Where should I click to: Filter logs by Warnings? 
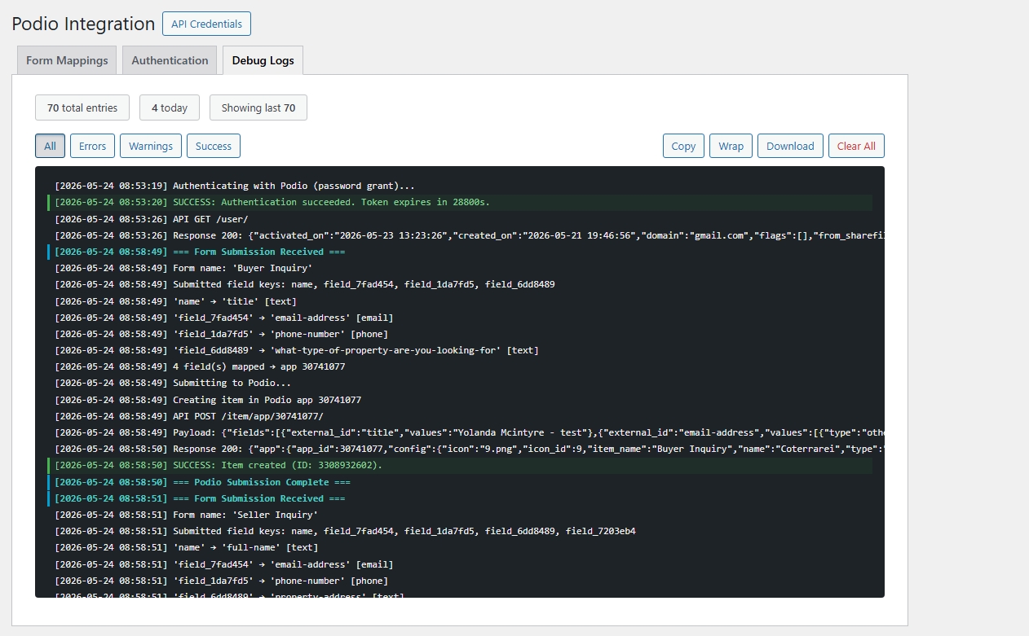[x=151, y=146]
